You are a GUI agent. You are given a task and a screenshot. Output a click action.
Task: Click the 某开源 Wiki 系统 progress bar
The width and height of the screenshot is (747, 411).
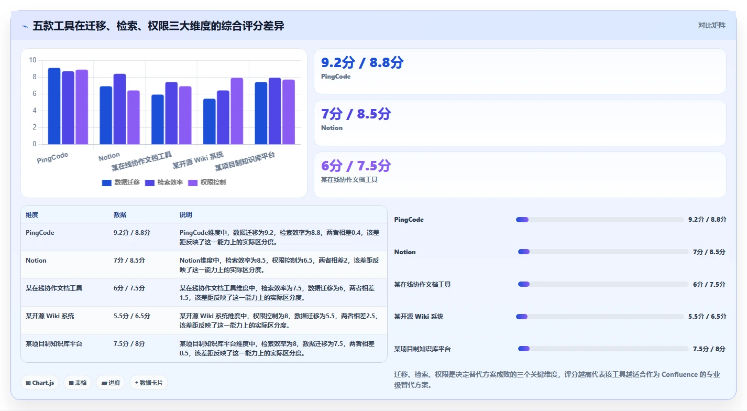(x=600, y=317)
